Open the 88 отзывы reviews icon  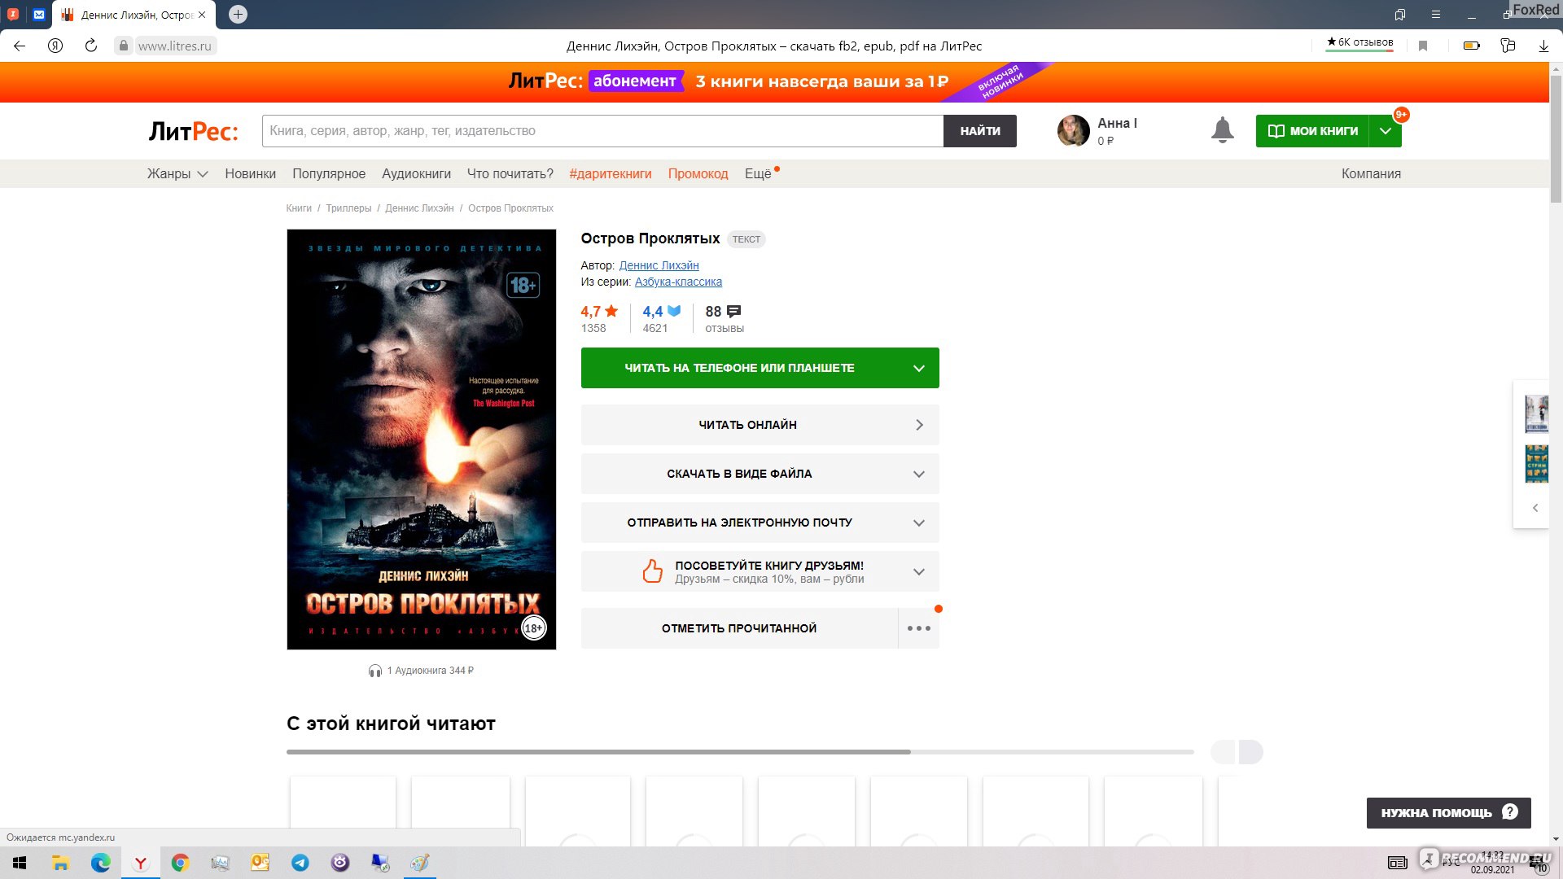(x=733, y=312)
